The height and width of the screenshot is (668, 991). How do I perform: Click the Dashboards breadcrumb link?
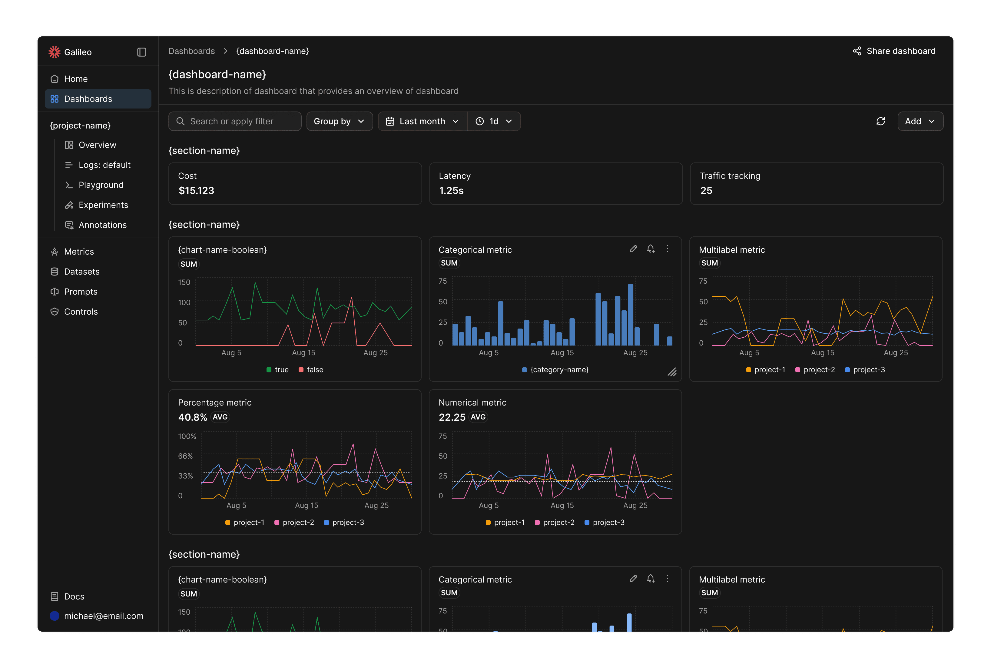[191, 51]
